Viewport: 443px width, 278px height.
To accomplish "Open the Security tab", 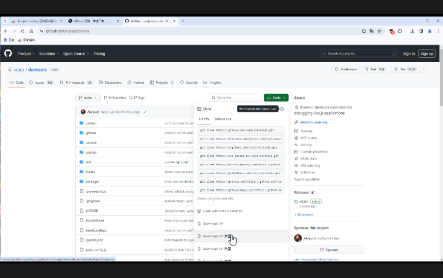I will pyautogui.click(x=189, y=83).
